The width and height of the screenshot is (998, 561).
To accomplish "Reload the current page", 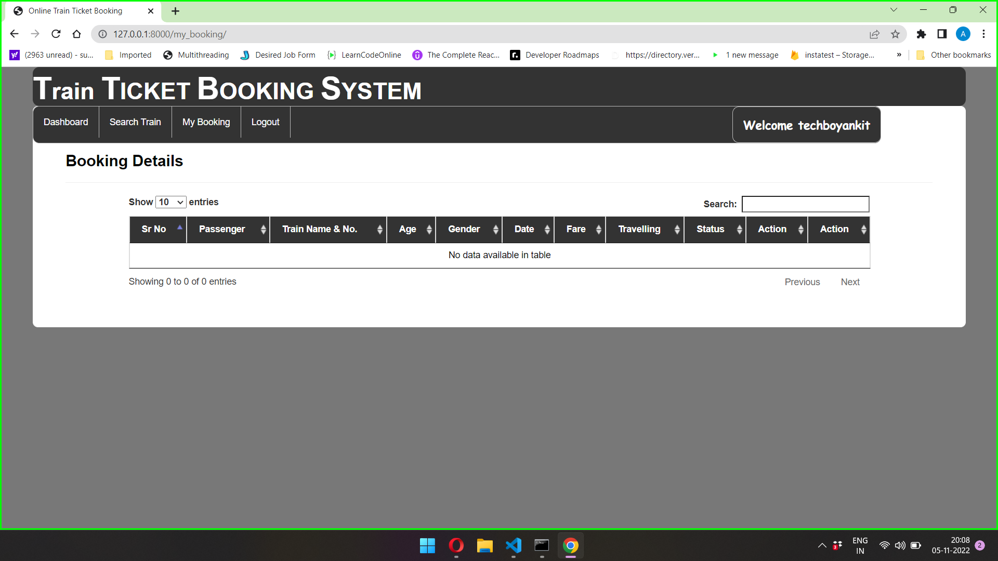I will tap(56, 34).
